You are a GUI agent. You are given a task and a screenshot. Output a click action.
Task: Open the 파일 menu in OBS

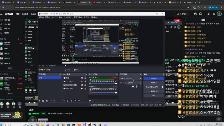coord(41,17)
